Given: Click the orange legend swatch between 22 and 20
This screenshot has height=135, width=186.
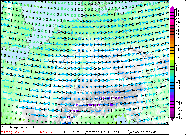Looking at the screenshot, I should pyautogui.click(x=172, y=43).
